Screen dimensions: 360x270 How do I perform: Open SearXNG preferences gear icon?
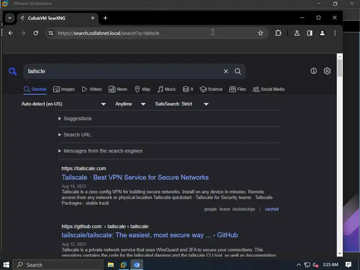327,71
